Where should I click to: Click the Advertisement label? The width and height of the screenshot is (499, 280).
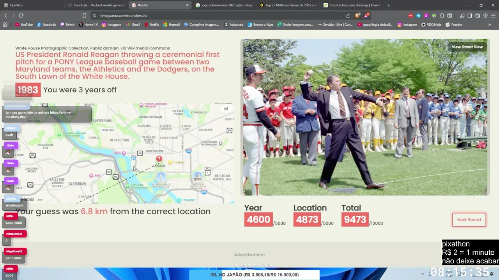pyautogui.click(x=249, y=255)
